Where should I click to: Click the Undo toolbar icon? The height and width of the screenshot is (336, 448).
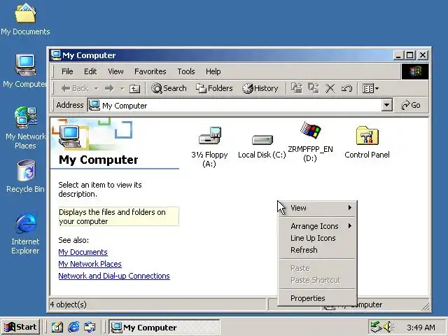coord(346,88)
